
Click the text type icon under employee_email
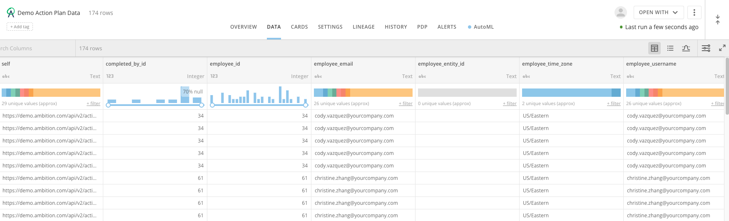318,76
